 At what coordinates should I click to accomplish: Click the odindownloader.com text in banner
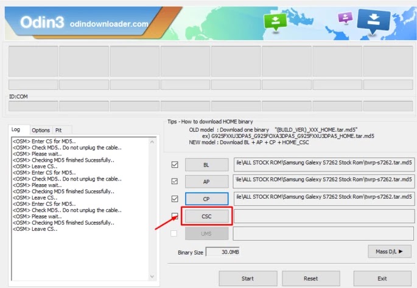click(x=109, y=24)
